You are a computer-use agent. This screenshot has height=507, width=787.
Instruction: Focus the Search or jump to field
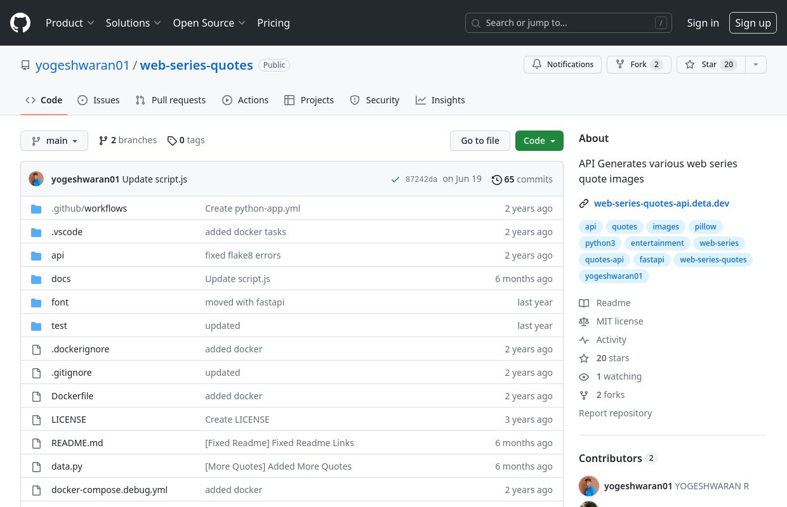(x=568, y=23)
